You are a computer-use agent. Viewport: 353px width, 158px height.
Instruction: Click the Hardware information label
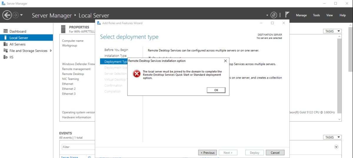pyautogui.click(x=76, y=117)
